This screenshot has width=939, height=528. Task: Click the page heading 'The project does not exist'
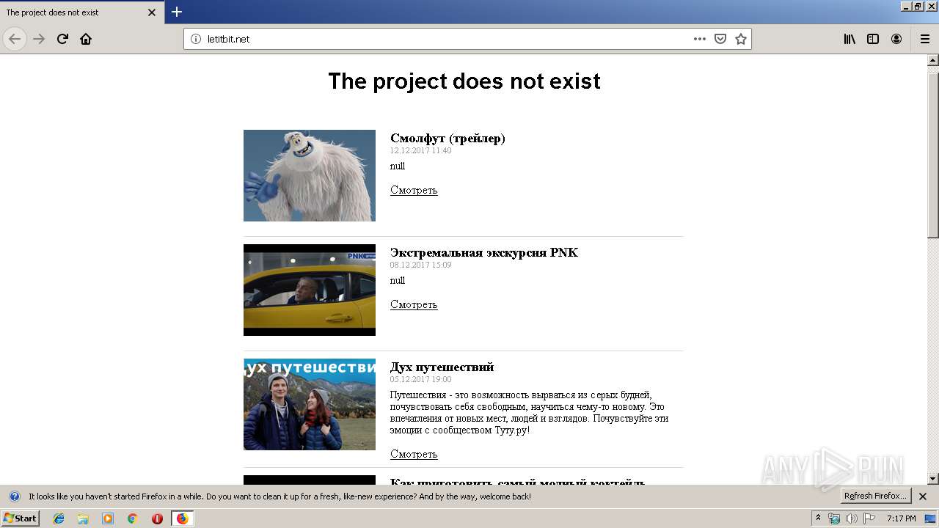coord(464,81)
